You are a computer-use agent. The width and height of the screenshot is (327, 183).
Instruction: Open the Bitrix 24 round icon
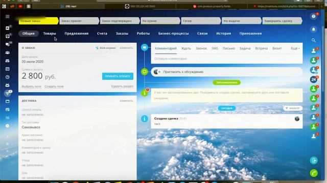coord(313,79)
